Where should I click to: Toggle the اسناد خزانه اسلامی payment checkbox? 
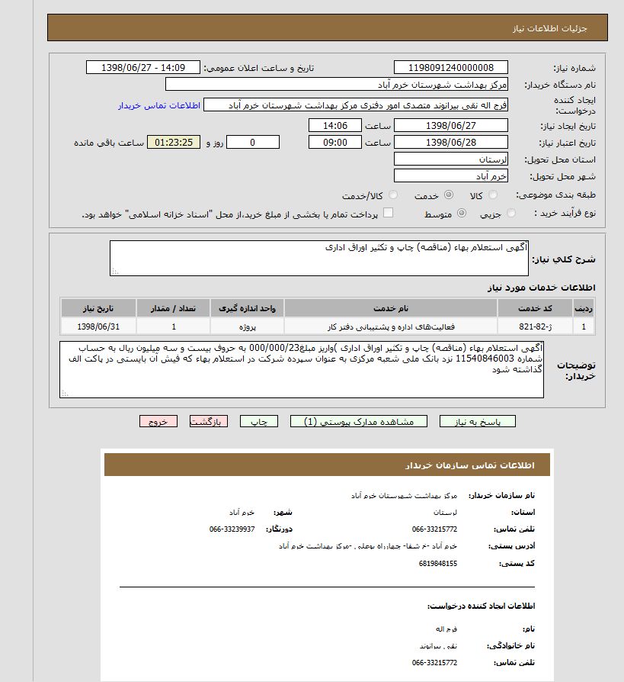pos(388,214)
